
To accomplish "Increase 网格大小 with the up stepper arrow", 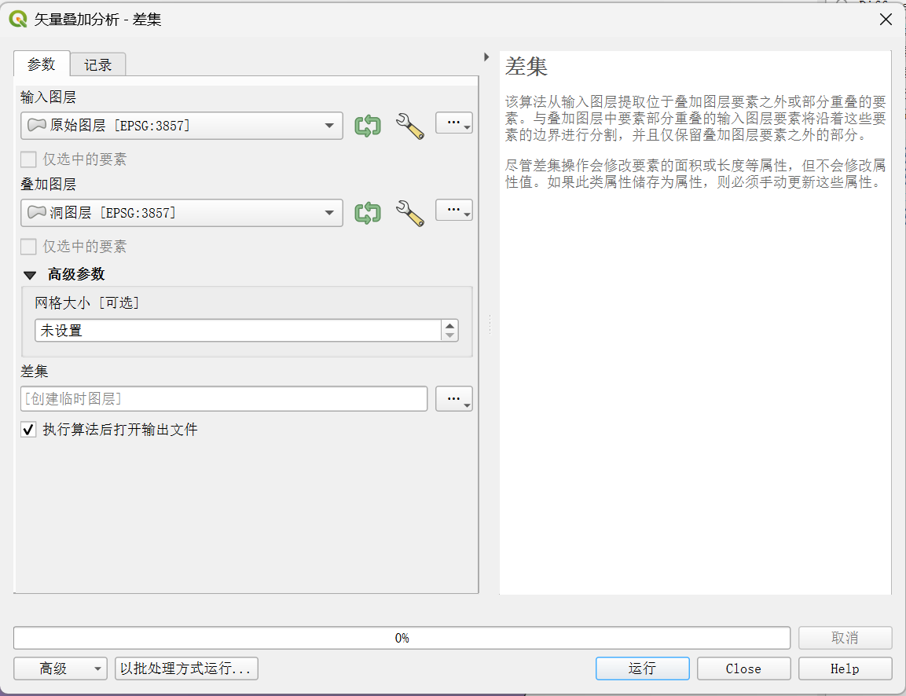I will tap(450, 326).
